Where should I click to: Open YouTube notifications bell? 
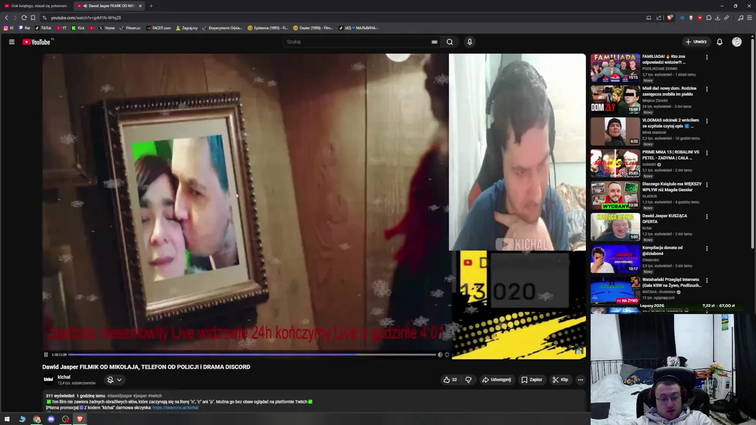click(x=719, y=42)
